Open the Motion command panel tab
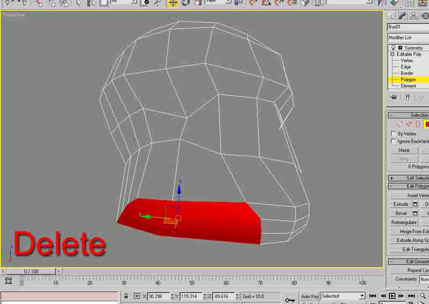This screenshot has height=304, width=429. [424, 16]
